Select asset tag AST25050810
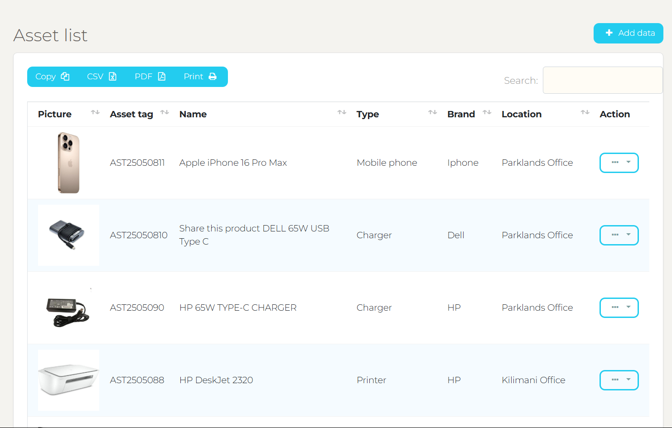 [139, 235]
